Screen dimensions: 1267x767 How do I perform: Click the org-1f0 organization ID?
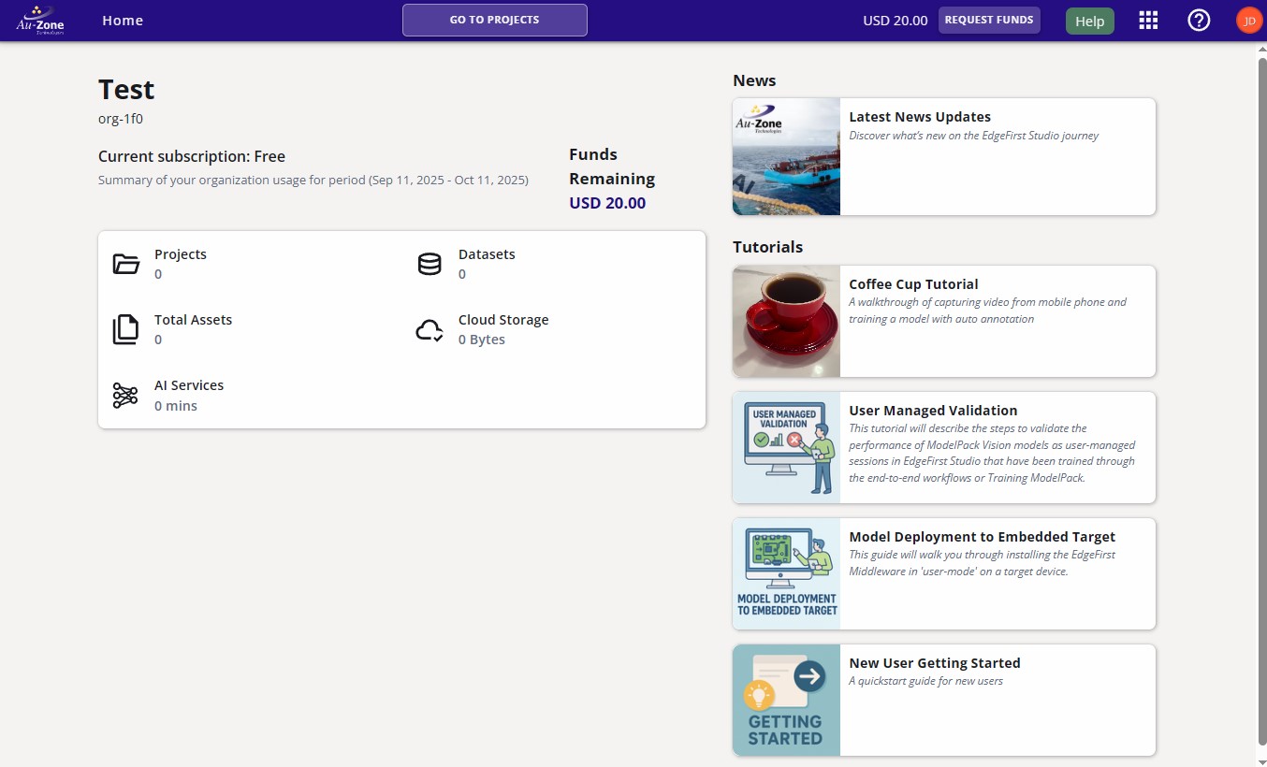(121, 119)
